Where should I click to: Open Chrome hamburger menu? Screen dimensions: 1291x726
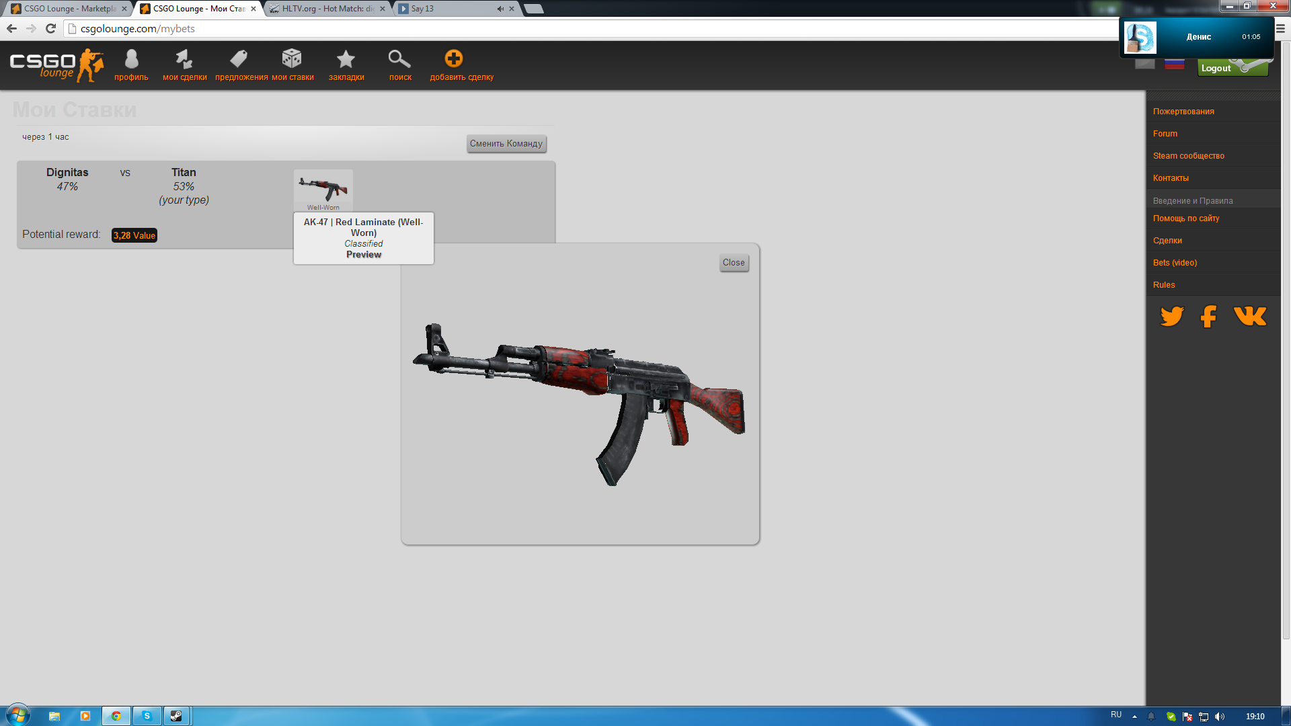point(1280,28)
